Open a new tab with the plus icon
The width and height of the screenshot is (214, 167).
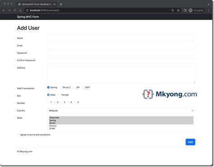[61, 4]
